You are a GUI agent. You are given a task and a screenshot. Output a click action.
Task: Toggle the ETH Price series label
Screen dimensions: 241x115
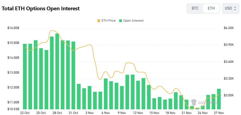(x=108, y=21)
